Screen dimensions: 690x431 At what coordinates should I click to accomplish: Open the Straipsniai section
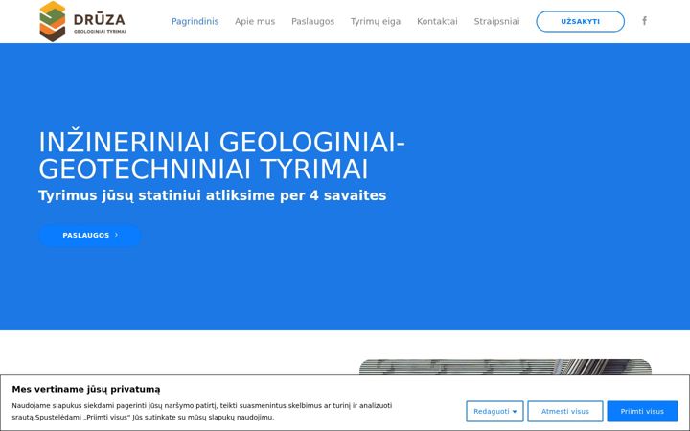click(x=496, y=21)
